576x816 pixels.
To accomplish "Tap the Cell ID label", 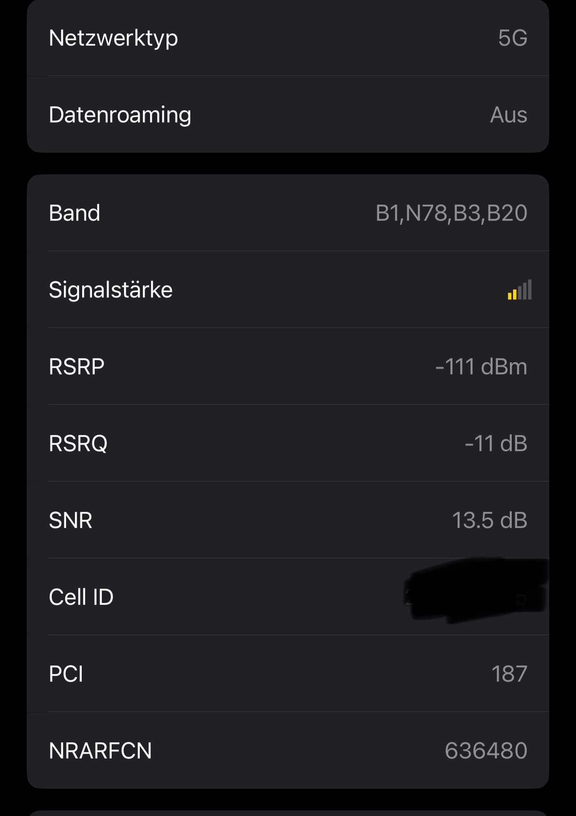I will [x=81, y=597].
